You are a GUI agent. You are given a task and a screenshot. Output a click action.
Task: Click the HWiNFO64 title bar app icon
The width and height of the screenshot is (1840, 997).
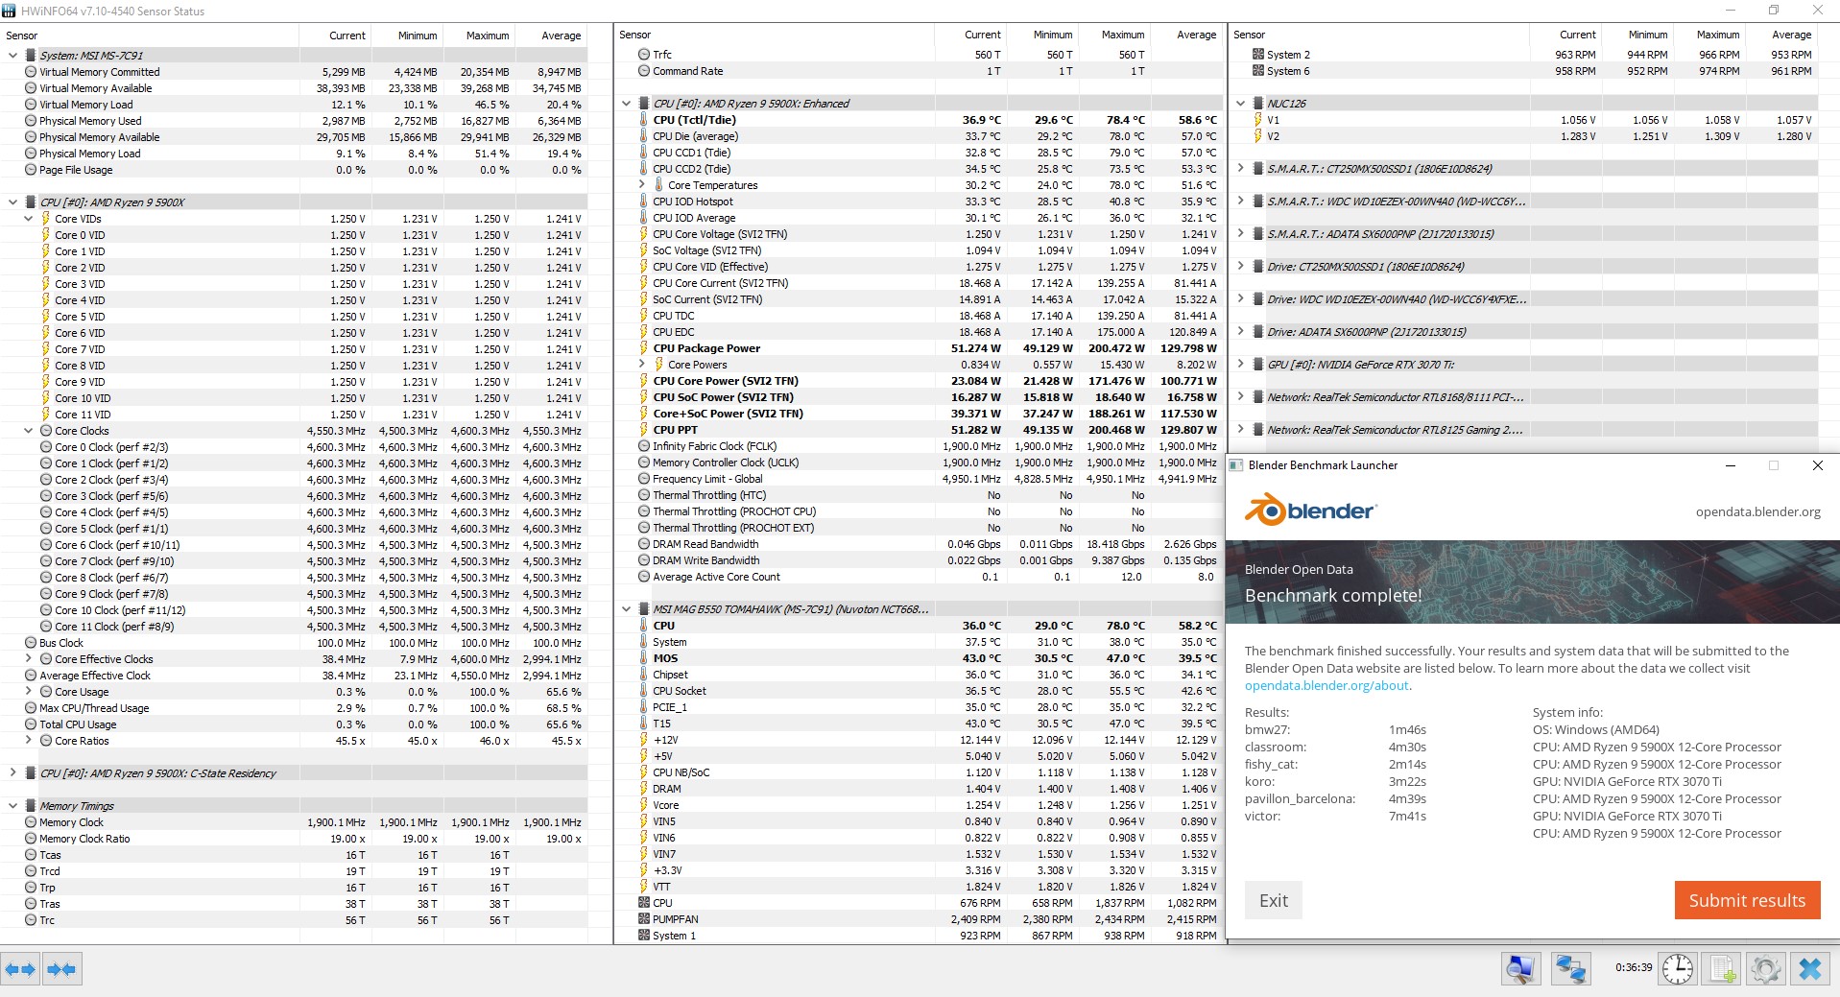(10, 11)
